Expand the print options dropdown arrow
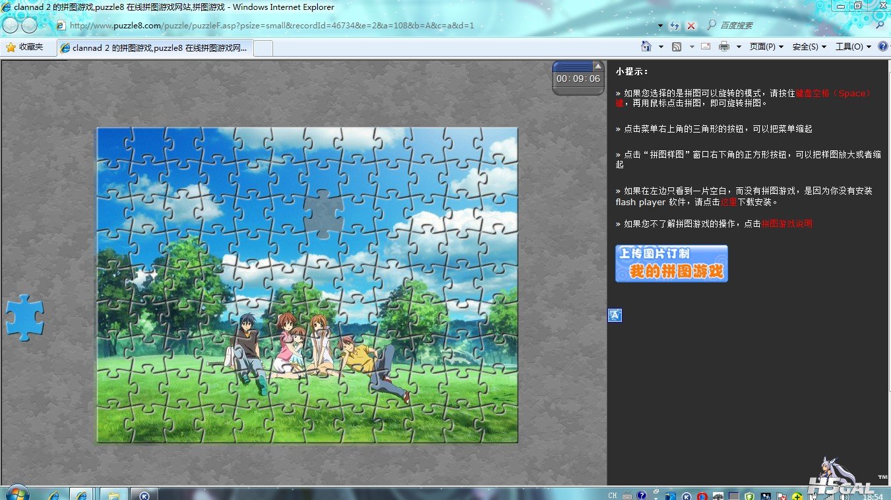The image size is (891, 500). (x=739, y=47)
